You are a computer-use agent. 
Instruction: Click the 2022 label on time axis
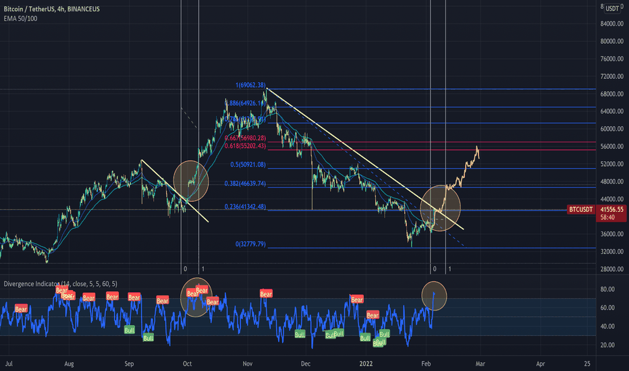tap(366, 364)
